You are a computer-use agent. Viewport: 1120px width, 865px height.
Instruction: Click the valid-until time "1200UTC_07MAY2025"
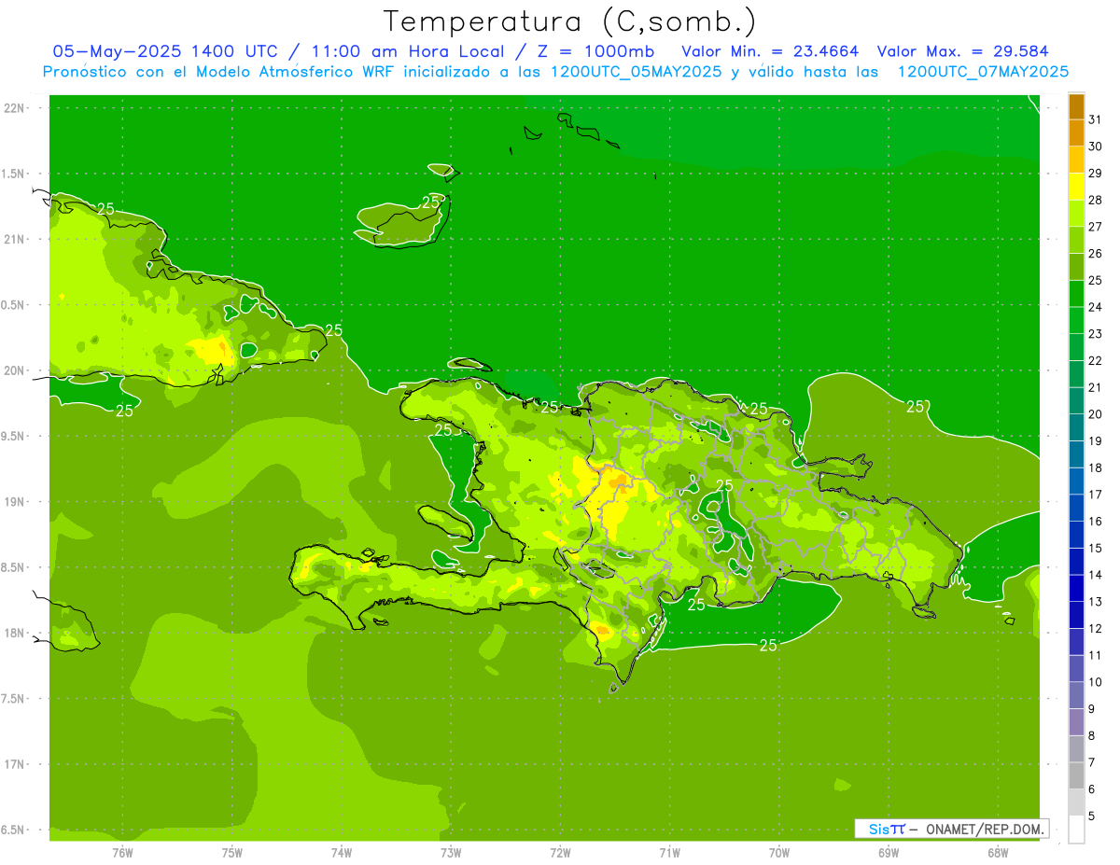coord(983,72)
